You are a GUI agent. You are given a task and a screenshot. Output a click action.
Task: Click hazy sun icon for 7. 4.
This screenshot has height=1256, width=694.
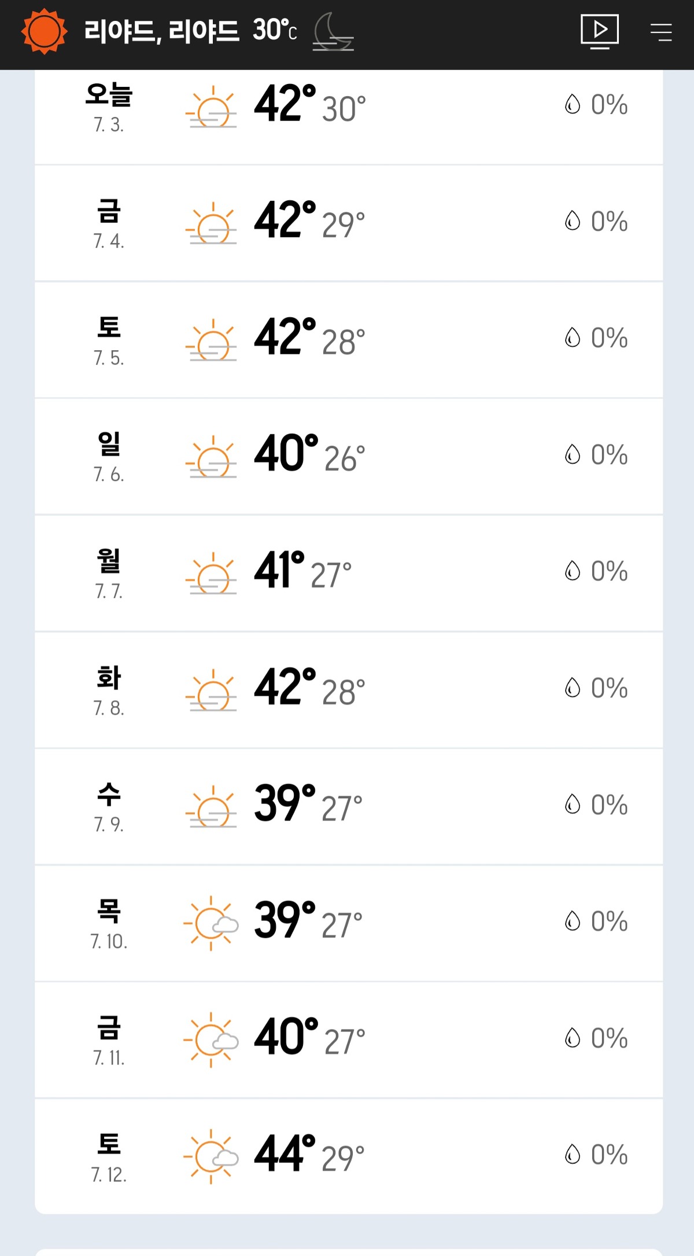pyautogui.click(x=212, y=224)
